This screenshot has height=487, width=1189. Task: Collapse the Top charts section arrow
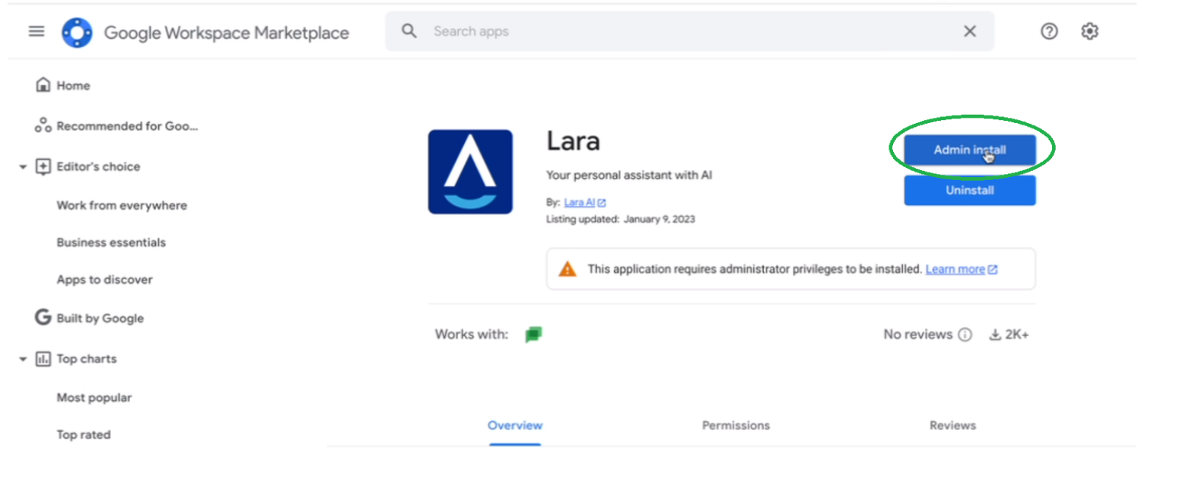[23, 359]
